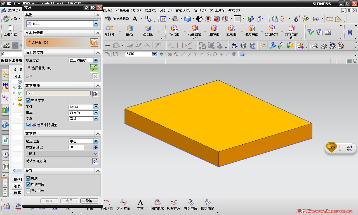This screenshot has height=215, width=358.
Task: Open the 分析 menu
Action: [166, 10]
